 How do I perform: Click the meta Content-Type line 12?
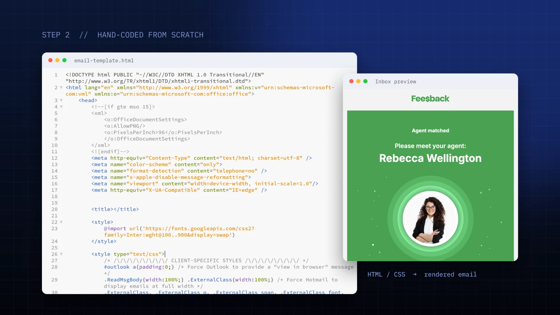[x=202, y=158]
